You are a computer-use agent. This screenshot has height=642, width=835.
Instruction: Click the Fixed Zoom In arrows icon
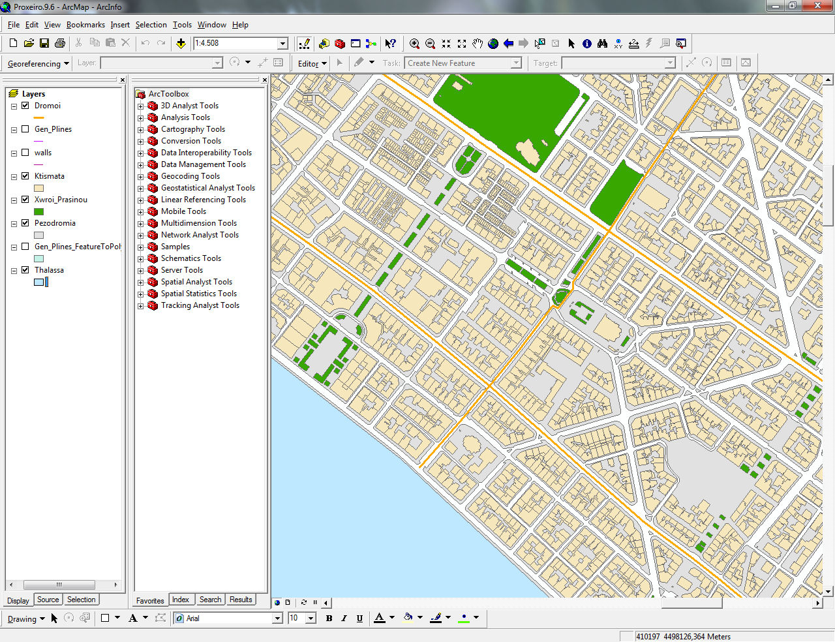(446, 43)
